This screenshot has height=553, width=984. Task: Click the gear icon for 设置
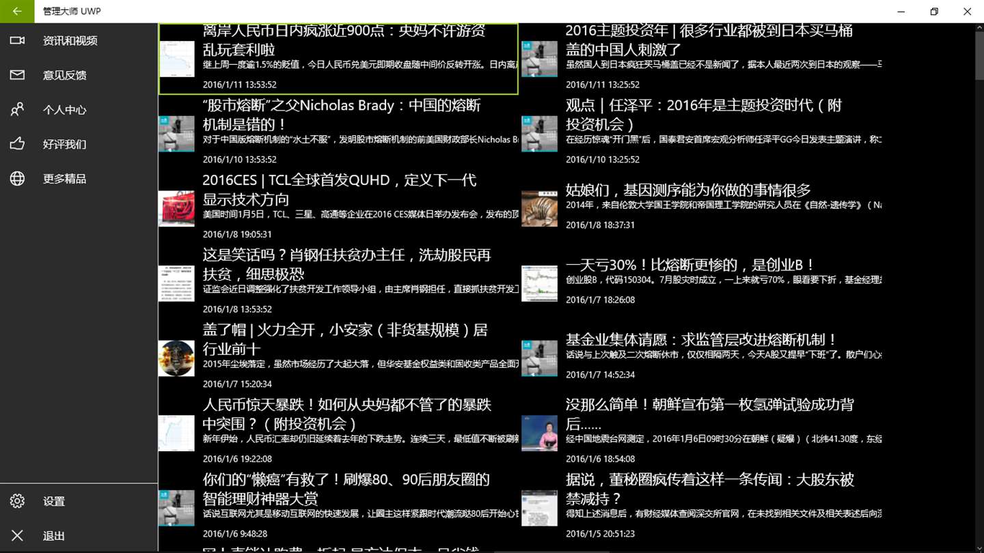coord(17,501)
